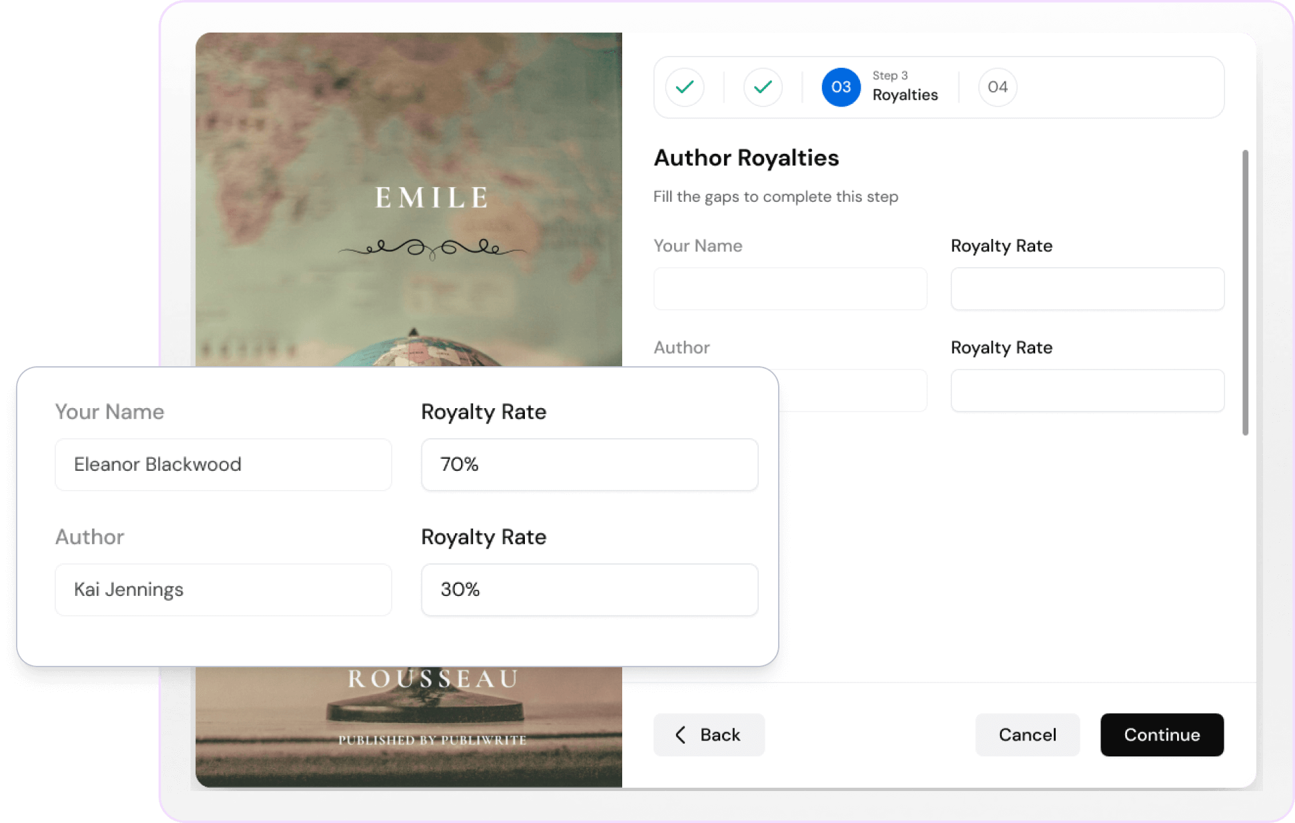Screen dimensions: 1295x823
Task: Click the EMILE book cover title
Action: tap(432, 198)
